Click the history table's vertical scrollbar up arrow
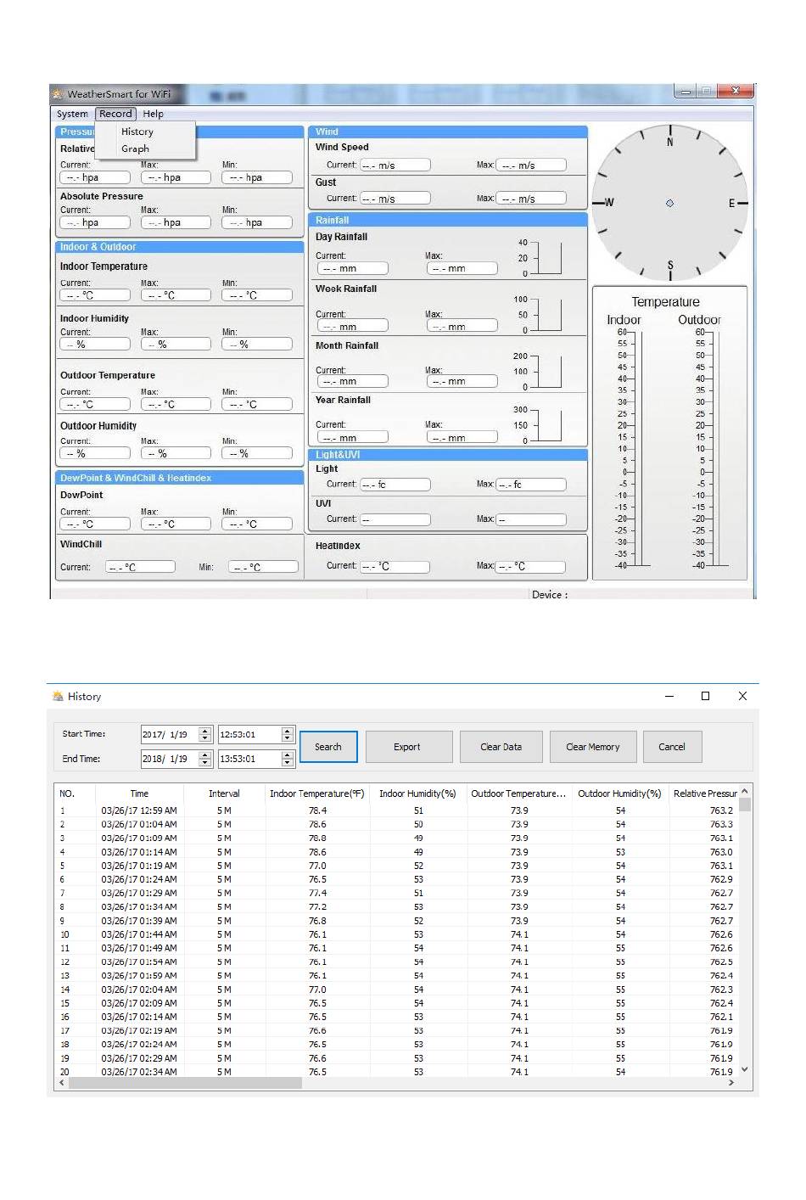806x1200 pixels. (x=745, y=792)
